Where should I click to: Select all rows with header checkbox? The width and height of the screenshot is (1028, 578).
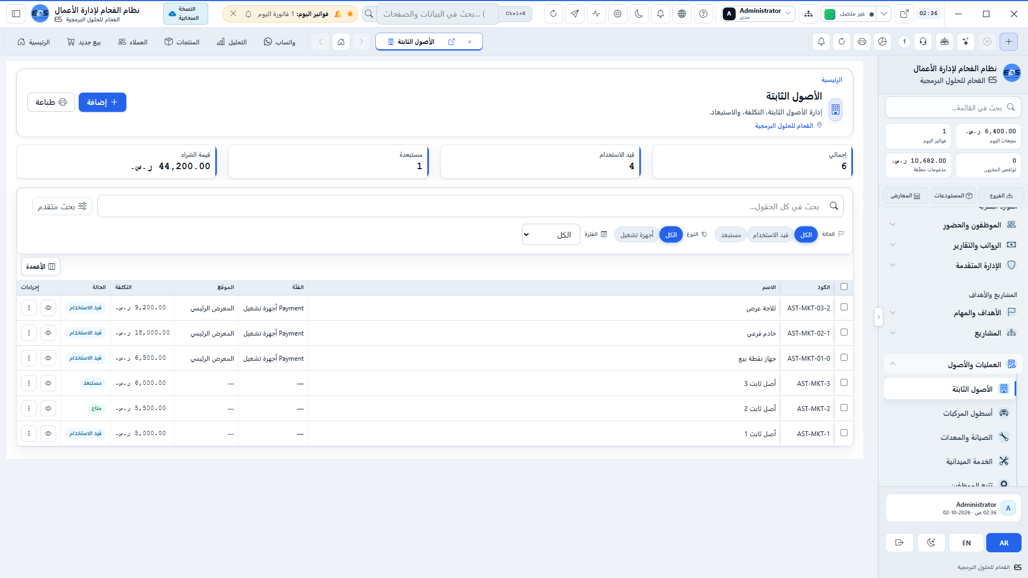click(844, 287)
